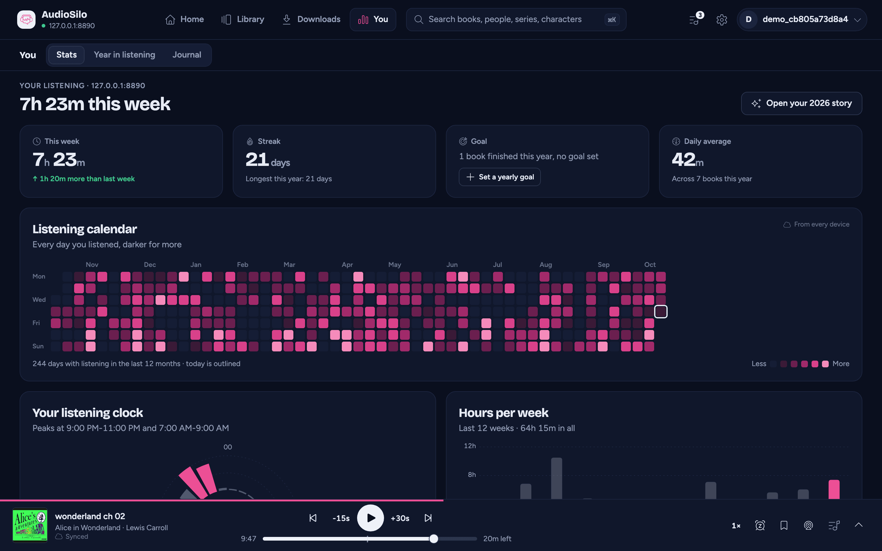Click the tallest bar in Hours per week
The image size is (882, 551).
556,478
